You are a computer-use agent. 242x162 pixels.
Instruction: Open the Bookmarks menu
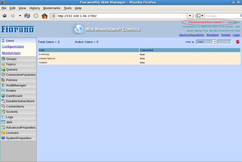[x=52, y=8]
